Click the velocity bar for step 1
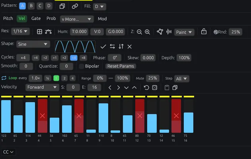 point(6,116)
